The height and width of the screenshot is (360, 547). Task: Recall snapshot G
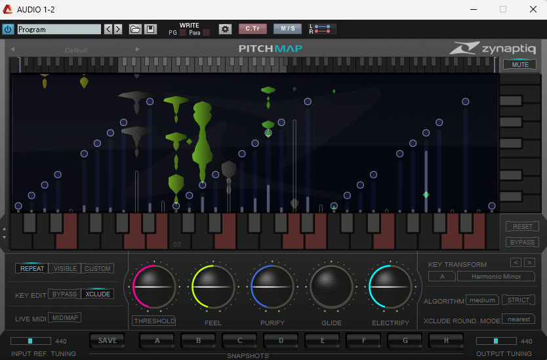[x=405, y=340]
